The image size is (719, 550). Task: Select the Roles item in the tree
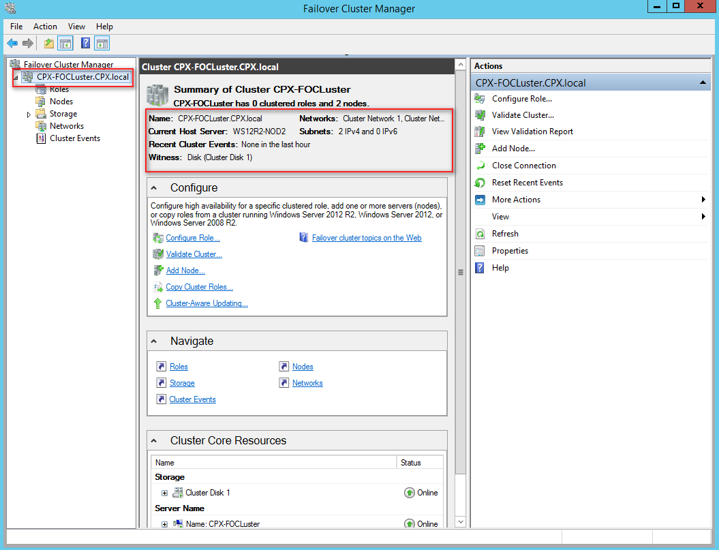click(x=59, y=89)
